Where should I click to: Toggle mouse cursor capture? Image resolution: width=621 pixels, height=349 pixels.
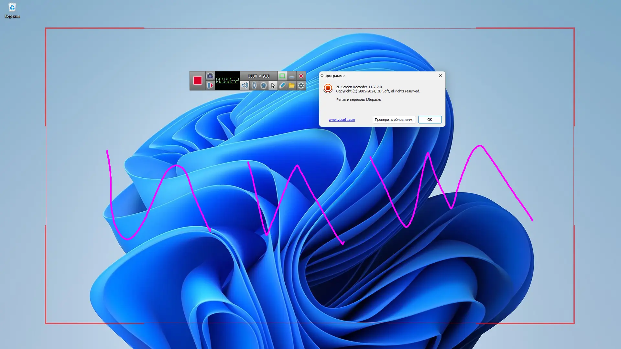pyautogui.click(x=273, y=85)
